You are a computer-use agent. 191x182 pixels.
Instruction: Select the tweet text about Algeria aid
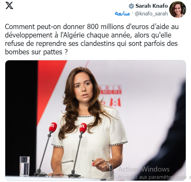92,39
